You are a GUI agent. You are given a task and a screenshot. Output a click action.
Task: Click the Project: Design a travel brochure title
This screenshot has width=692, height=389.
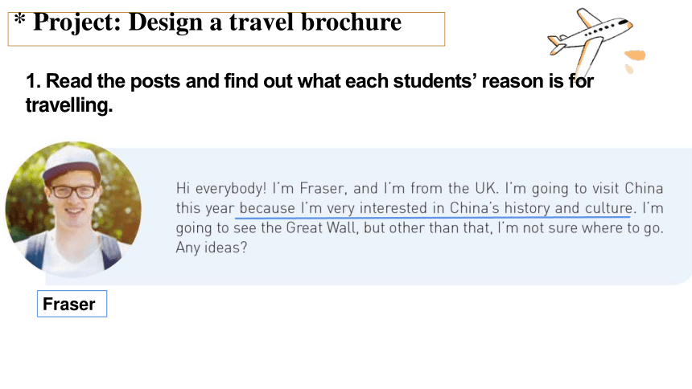(217, 22)
